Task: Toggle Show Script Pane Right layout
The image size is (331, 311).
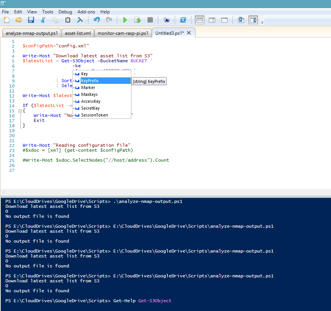Action: click(212, 20)
